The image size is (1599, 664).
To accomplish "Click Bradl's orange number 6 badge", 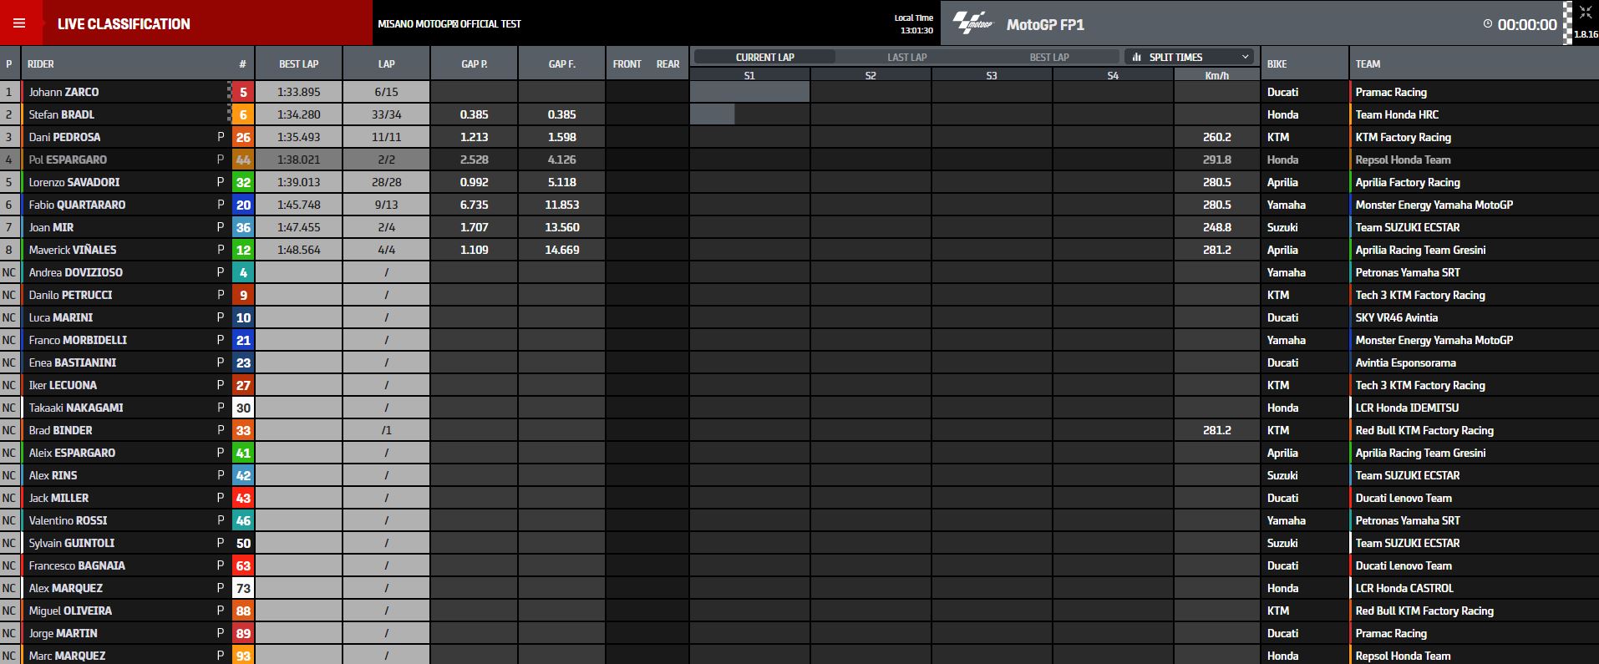I will [x=243, y=114].
